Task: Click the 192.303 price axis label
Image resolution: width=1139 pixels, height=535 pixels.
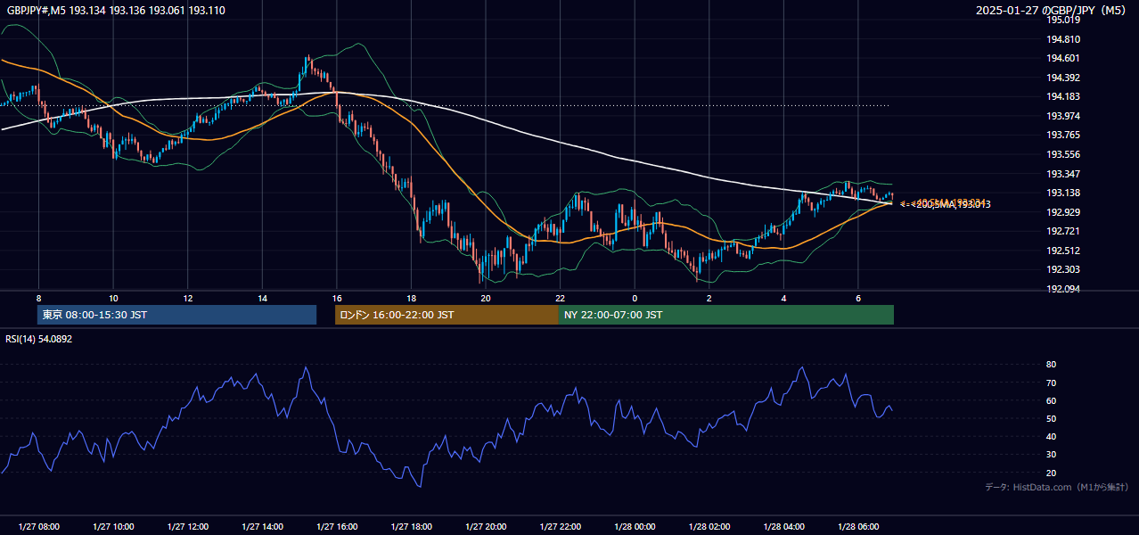Action: (x=1061, y=269)
